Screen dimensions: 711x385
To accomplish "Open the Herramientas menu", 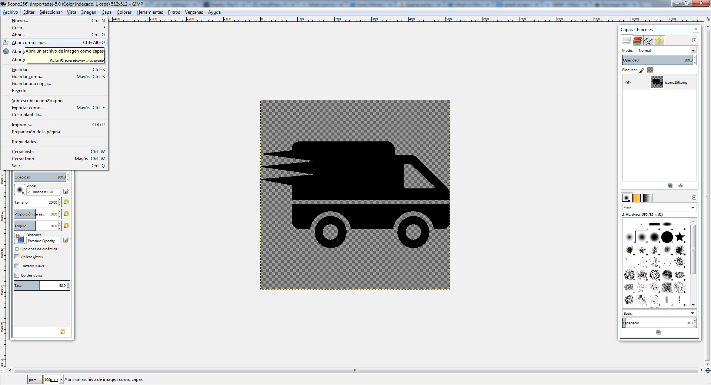I will (150, 12).
